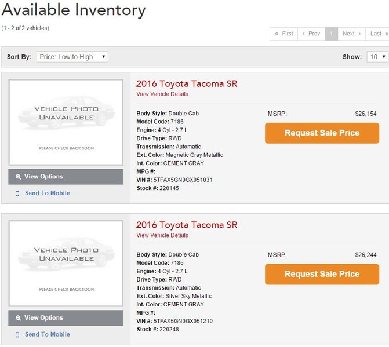Go to Last page
The image size is (389, 347).
click(377, 34)
